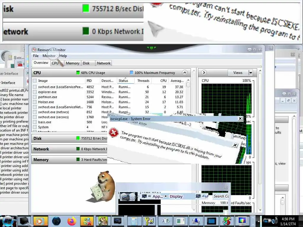Screen dimensions: 303x227
Task: Check the svchost.exe (secsvcs) checkbox
Action: click(x=35, y=117)
